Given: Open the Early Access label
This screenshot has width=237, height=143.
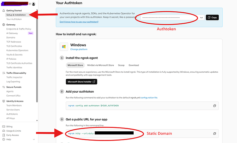Looking at the screenshot, I should tap(13, 135).
